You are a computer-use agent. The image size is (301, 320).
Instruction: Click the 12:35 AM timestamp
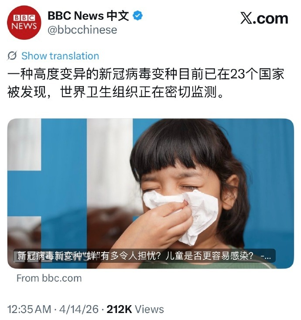pos(29,309)
